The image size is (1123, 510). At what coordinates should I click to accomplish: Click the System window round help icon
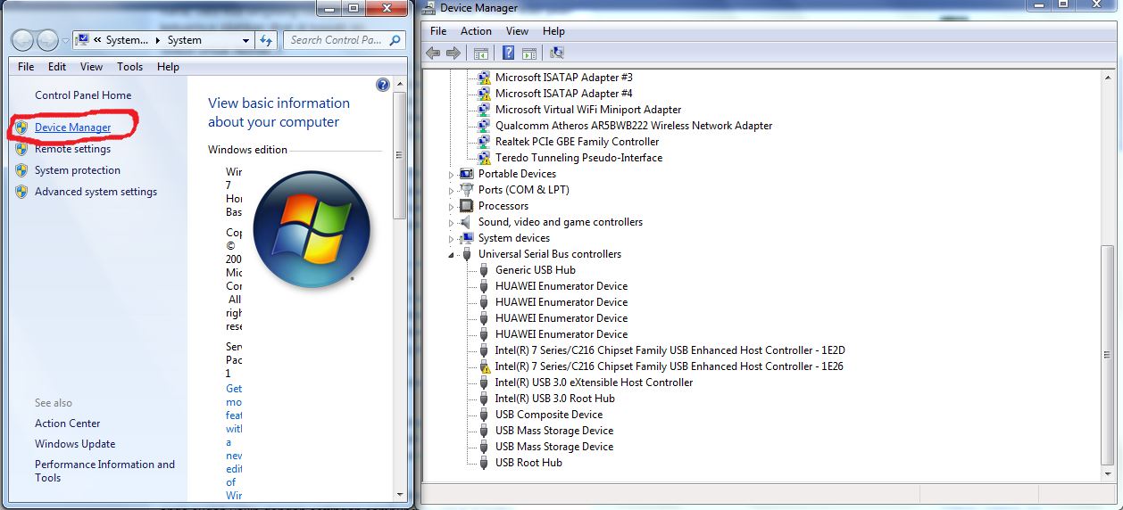tap(383, 85)
